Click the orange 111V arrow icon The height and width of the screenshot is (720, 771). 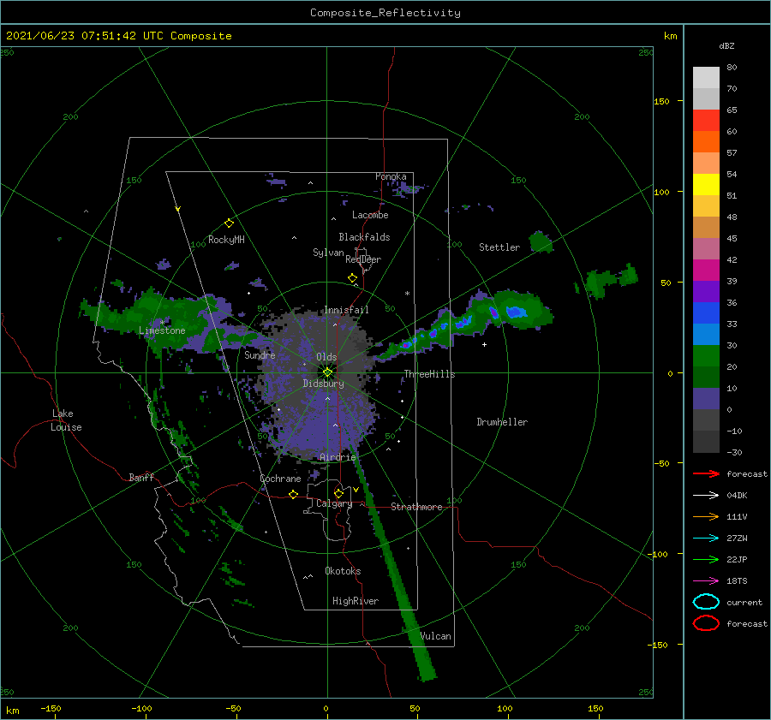706,516
